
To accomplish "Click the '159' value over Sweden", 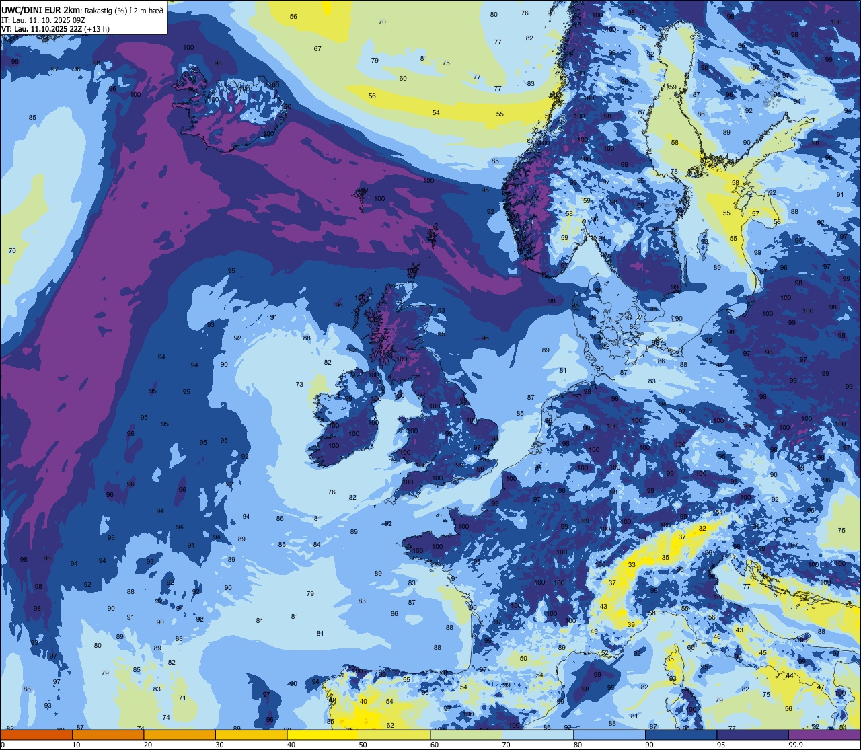I will click(671, 87).
